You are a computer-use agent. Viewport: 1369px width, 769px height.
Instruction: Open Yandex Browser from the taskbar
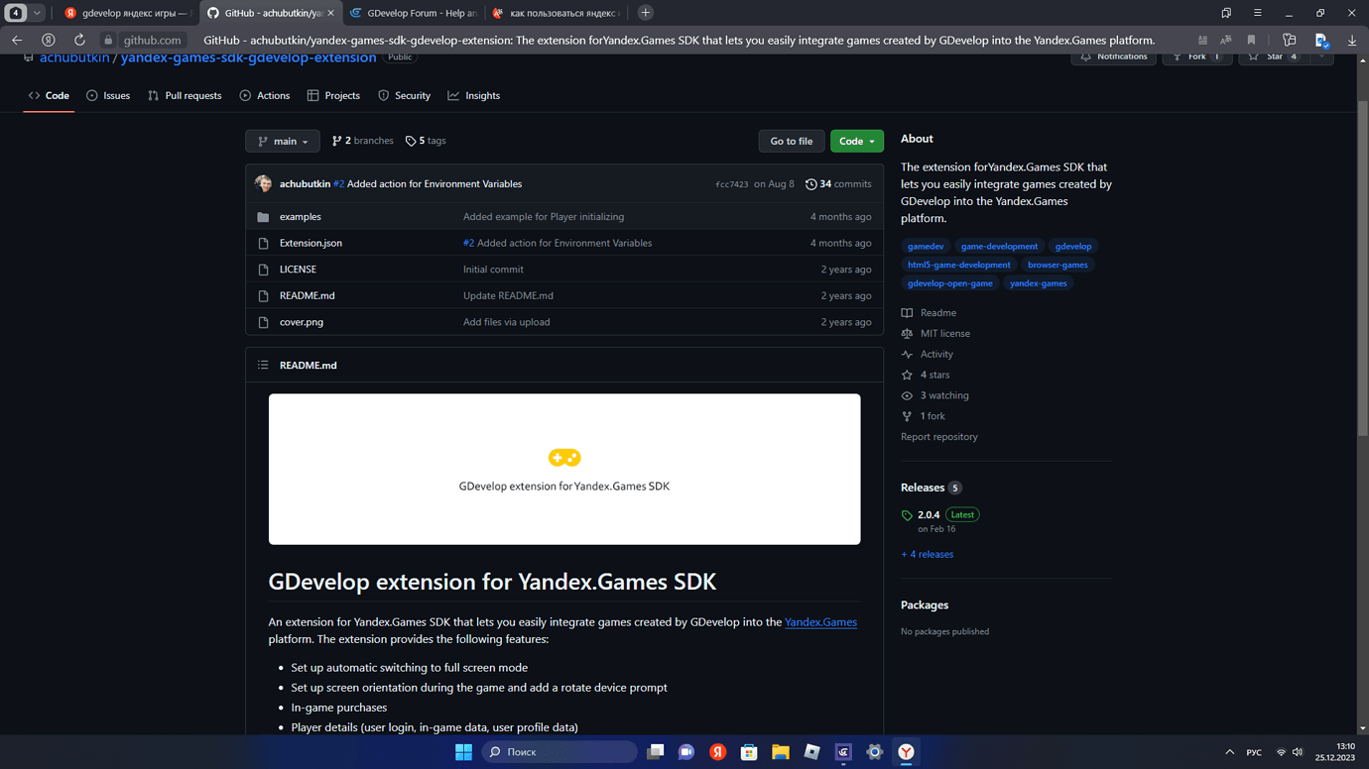point(905,752)
